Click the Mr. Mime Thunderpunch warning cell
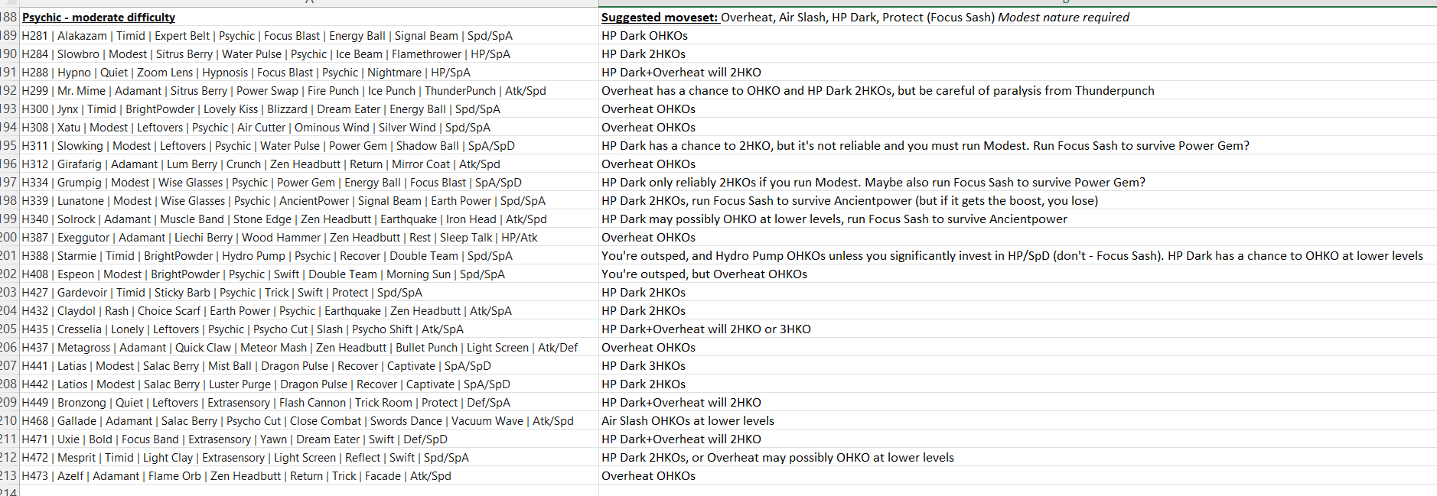Screen dimensions: 1437x496 (x=1018, y=90)
